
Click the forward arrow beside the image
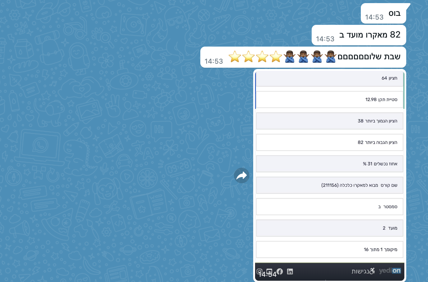[242, 176]
